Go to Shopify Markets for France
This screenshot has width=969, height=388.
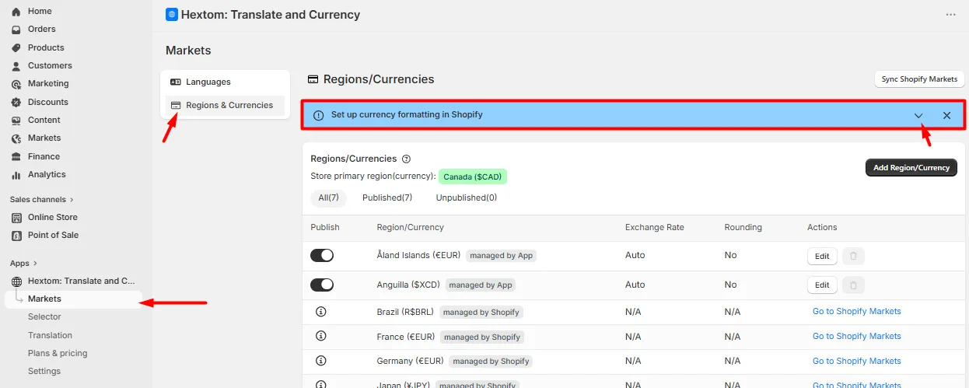pos(857,337)
